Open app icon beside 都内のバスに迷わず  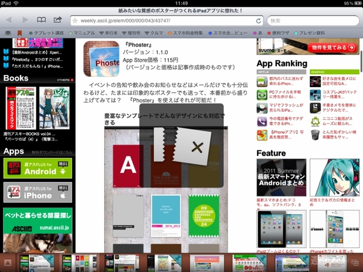tap(262, 82)
